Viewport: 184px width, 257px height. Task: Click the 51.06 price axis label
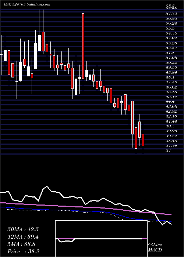[x=171, y=58]
